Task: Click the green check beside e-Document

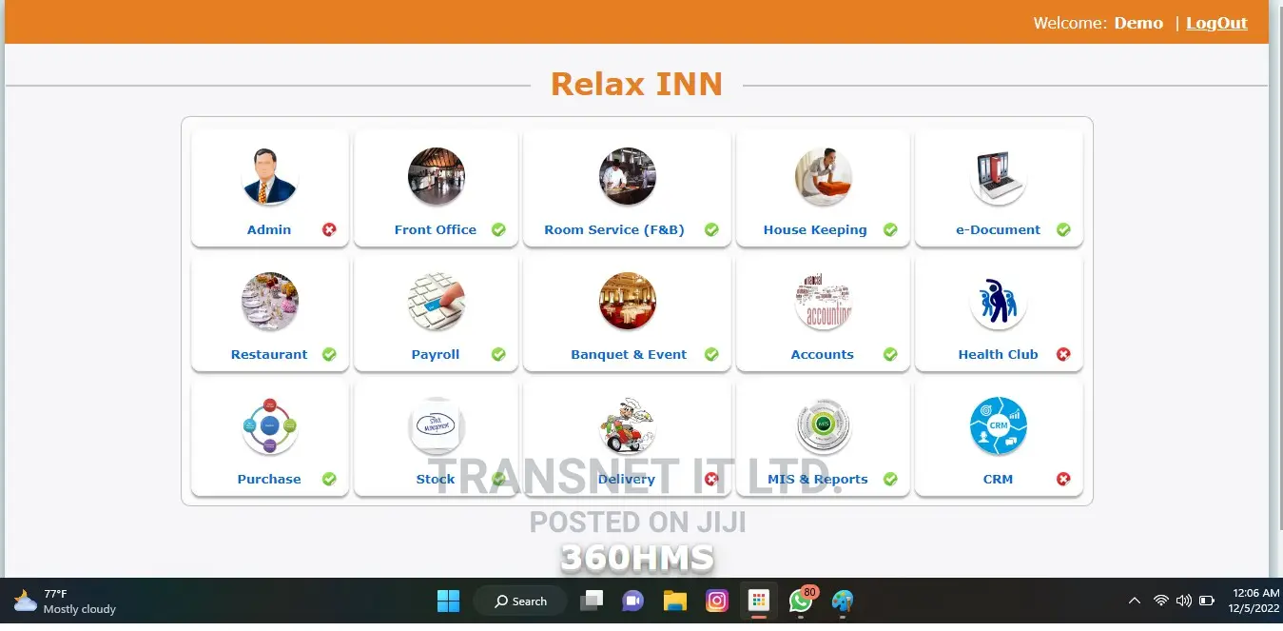Action: [1063, 229]
